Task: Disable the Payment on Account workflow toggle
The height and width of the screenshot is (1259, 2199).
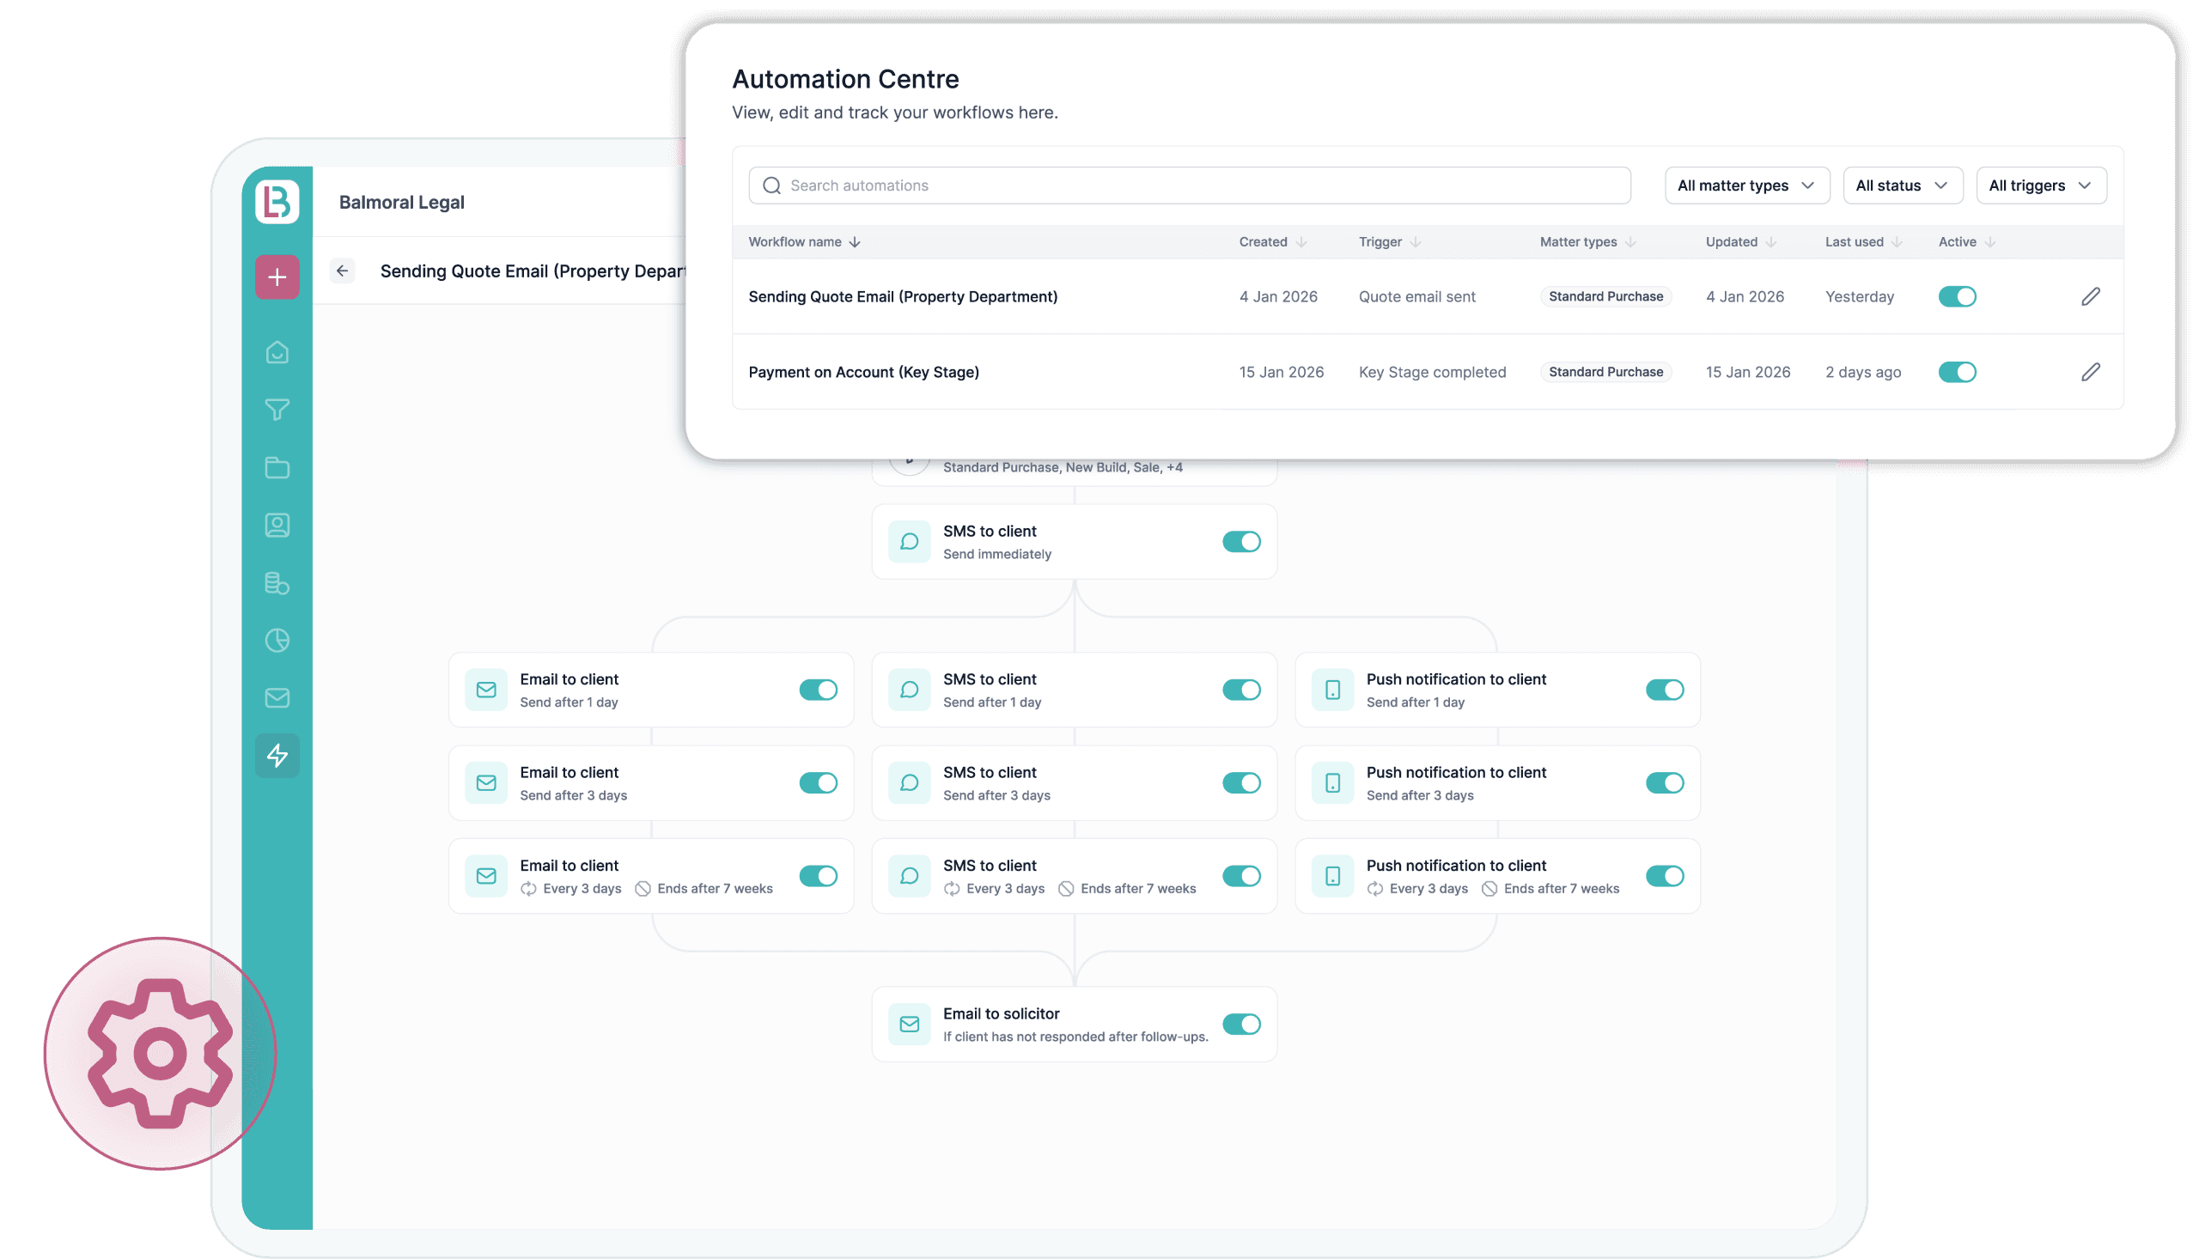Action: point(1958,372)
